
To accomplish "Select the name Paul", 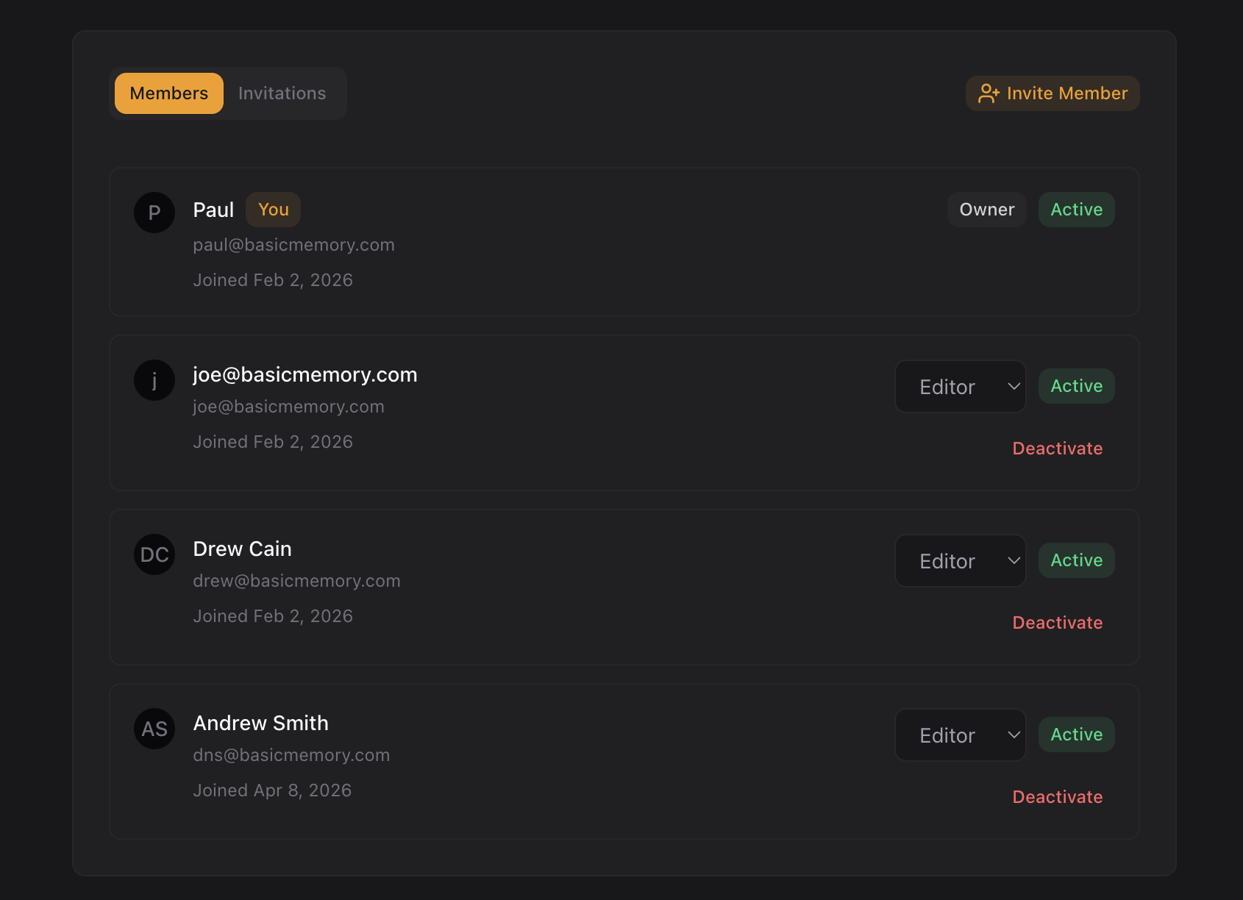I will [213, 210].
